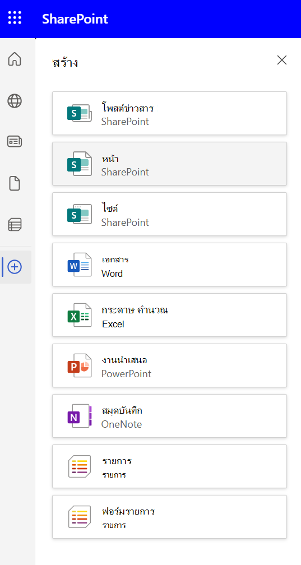
Task: Create a ฟอร์มรายการ list form
Action: [169, 517]
